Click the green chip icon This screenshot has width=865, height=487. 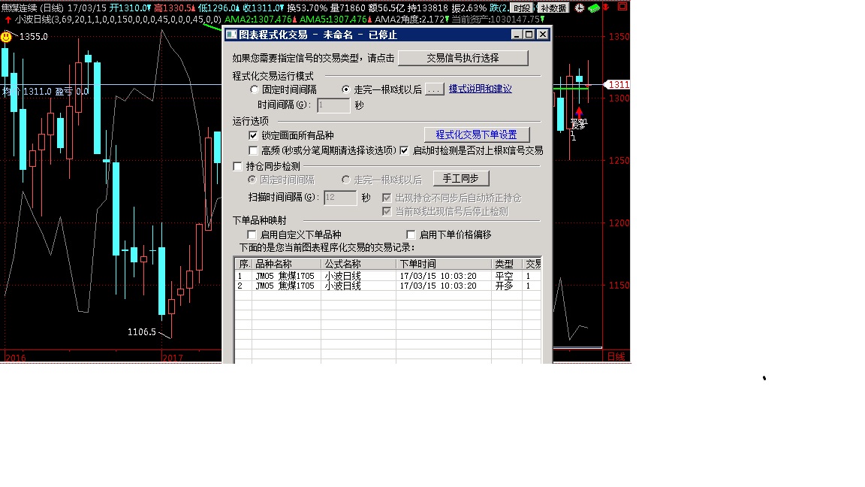point(594,8)
